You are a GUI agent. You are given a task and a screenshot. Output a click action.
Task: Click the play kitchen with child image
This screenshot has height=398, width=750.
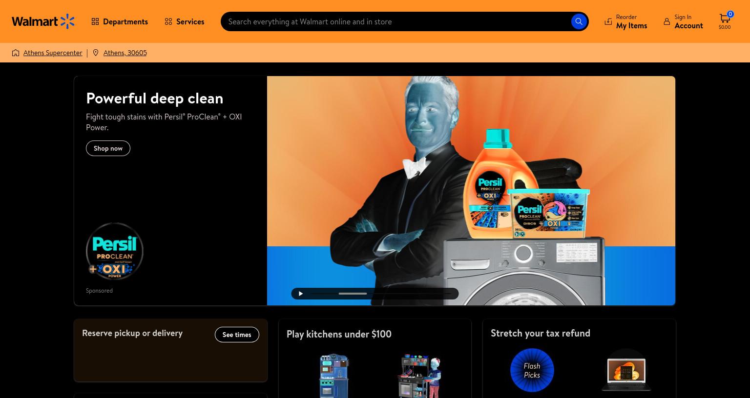coord(419,376)
